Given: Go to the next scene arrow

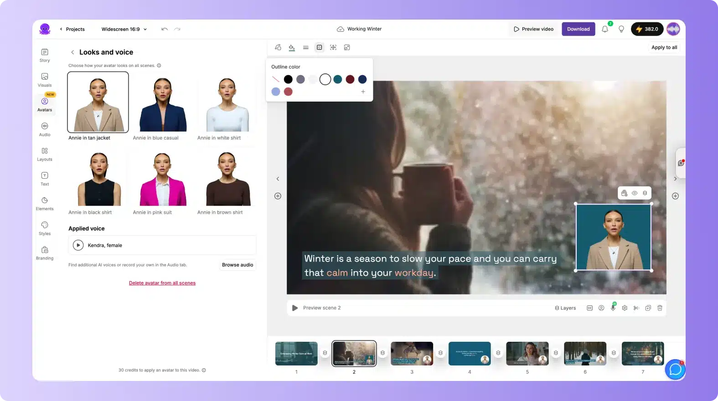Looking at the screenshot, I should click(675, 179).
